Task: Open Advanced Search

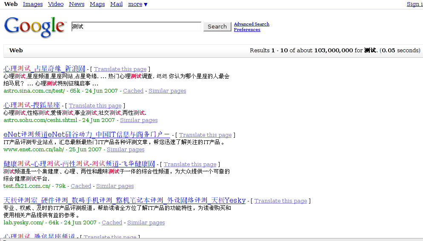Action: (252, 24)
